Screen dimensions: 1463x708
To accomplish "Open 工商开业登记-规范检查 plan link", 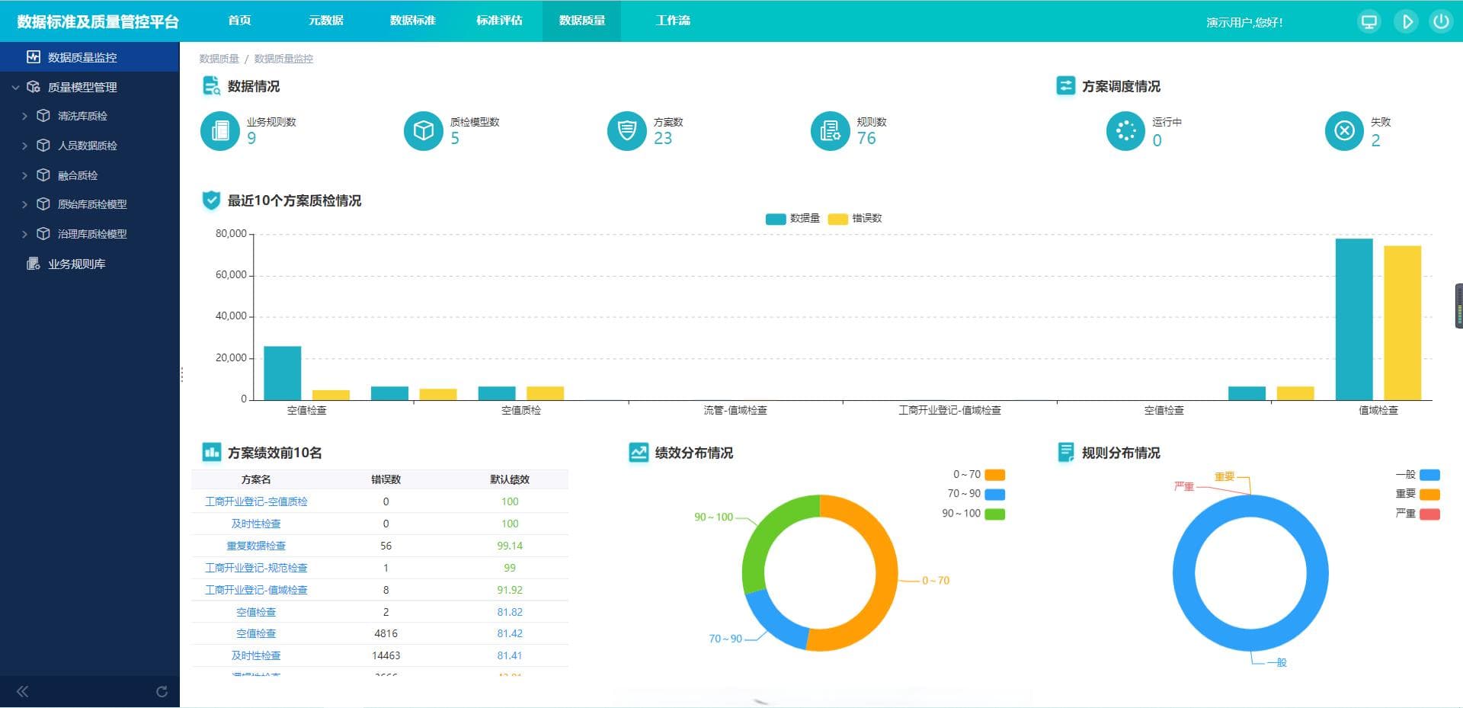I will 256,568.
